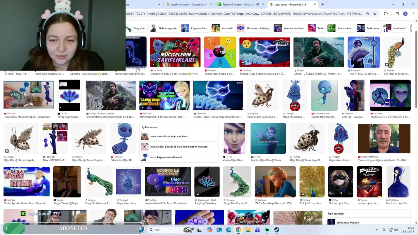Open the Chrome three-dot menu
This screenshot has width=418, height=235.
(413, 14)
